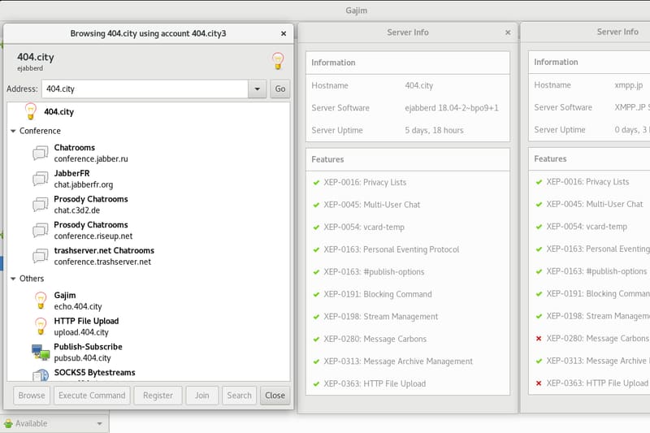650x433 pixels.
Task: Select Prosody Chatrooms chat.c3d2.de row
Action: (x=149, y=204)
